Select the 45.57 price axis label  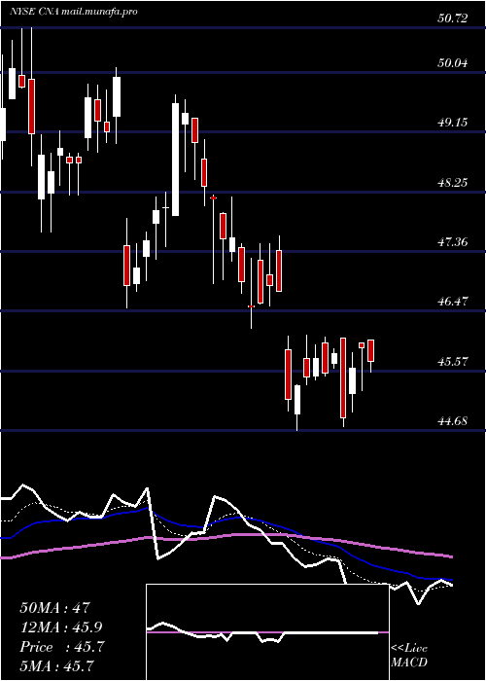[x=453, y=361]
